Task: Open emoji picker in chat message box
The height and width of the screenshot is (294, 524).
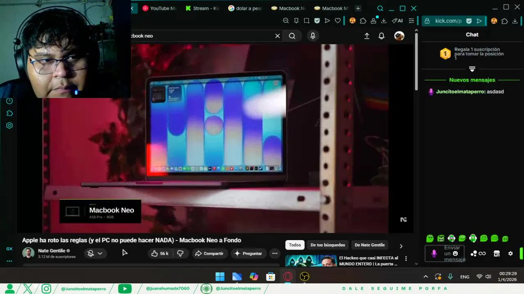Action: 455,254
